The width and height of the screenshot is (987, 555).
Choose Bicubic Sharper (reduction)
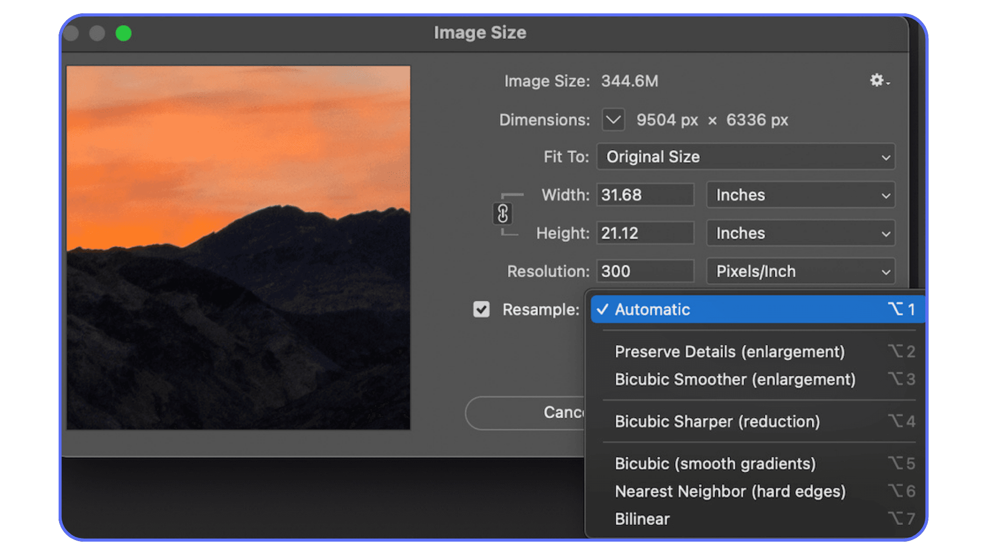click(757, 421)
